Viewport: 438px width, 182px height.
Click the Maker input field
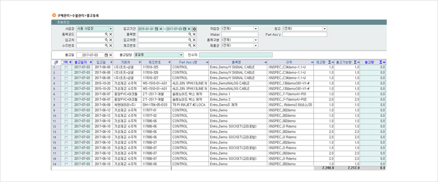[x=240, y=34]
